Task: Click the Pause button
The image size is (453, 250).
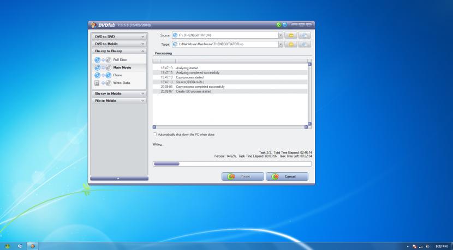Action: point(243,176)
